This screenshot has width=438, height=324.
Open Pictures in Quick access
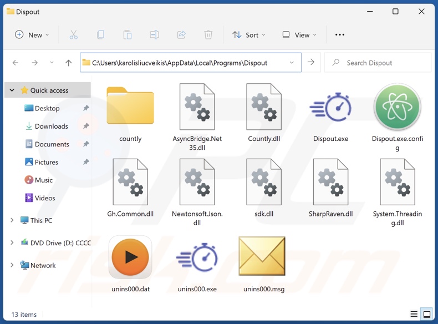[42, 162]
